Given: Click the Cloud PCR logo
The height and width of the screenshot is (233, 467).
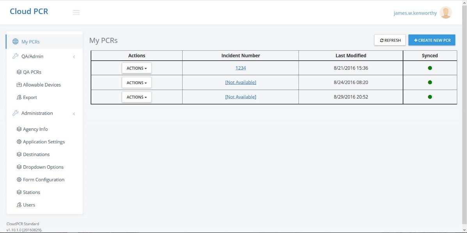Looking at the screenshot, I should coord(29,11).
